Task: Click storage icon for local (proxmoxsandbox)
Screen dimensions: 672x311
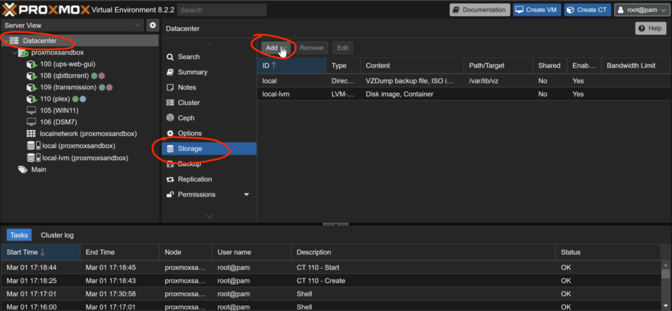Action: [33, 146]
